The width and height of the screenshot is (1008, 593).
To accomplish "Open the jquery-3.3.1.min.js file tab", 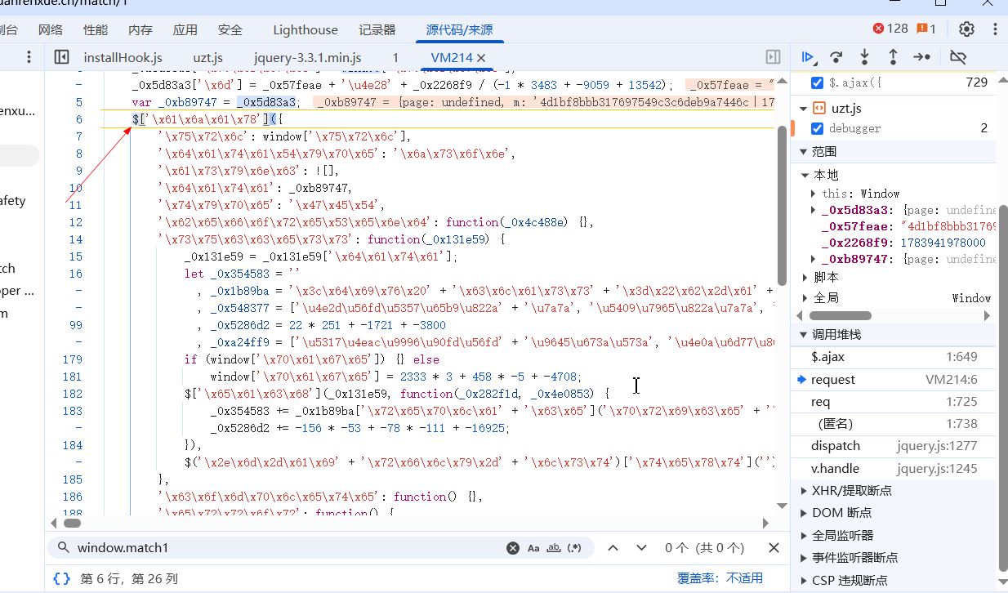I will (308, 58).
